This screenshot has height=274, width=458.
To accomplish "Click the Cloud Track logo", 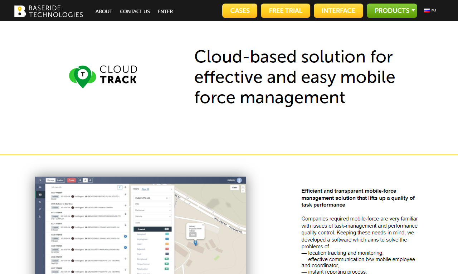I will (103, 77).
